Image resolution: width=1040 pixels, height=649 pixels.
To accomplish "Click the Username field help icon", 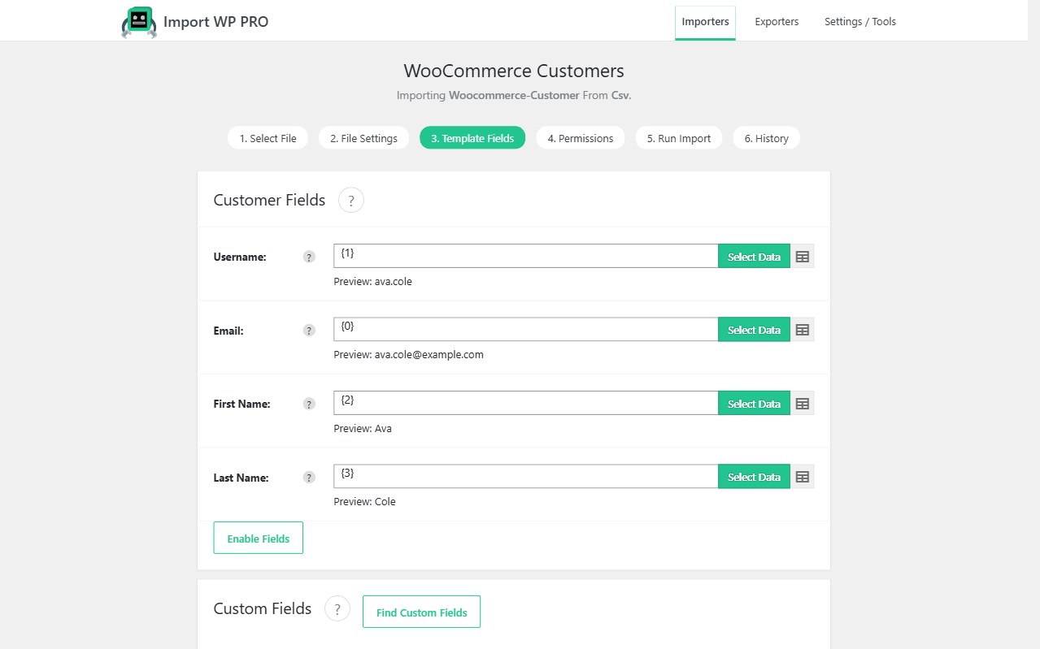I will pos(309,257).
